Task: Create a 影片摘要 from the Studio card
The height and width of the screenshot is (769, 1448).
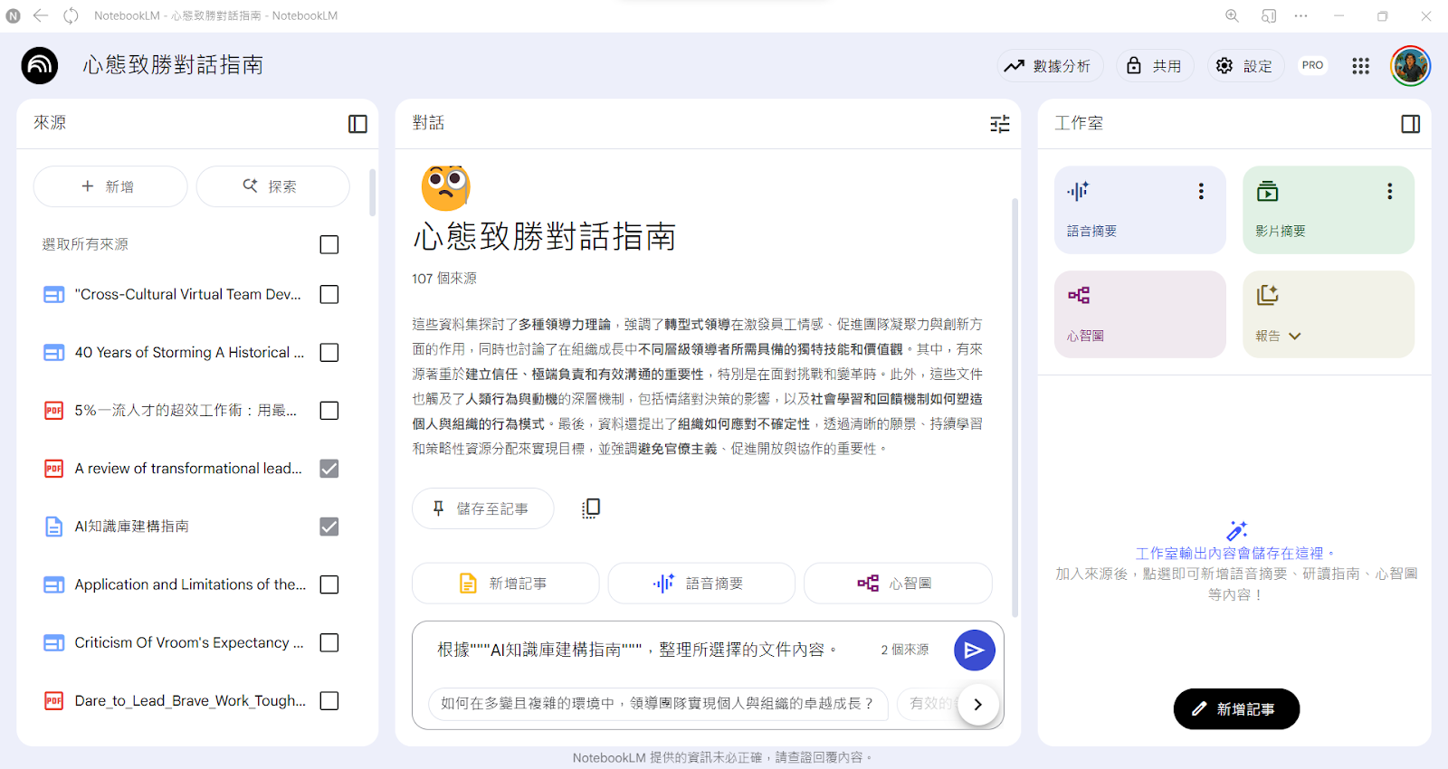Action: [x=1329, y=210]
